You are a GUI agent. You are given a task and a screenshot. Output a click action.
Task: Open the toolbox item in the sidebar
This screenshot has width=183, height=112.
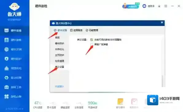click(x=13, y=87)
